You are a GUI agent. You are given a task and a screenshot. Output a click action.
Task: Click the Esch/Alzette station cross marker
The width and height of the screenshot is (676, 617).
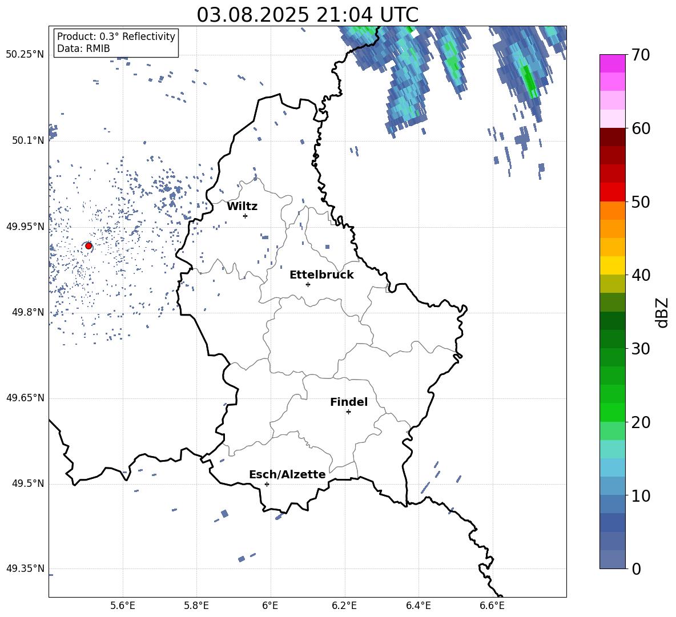coord(267,484)
